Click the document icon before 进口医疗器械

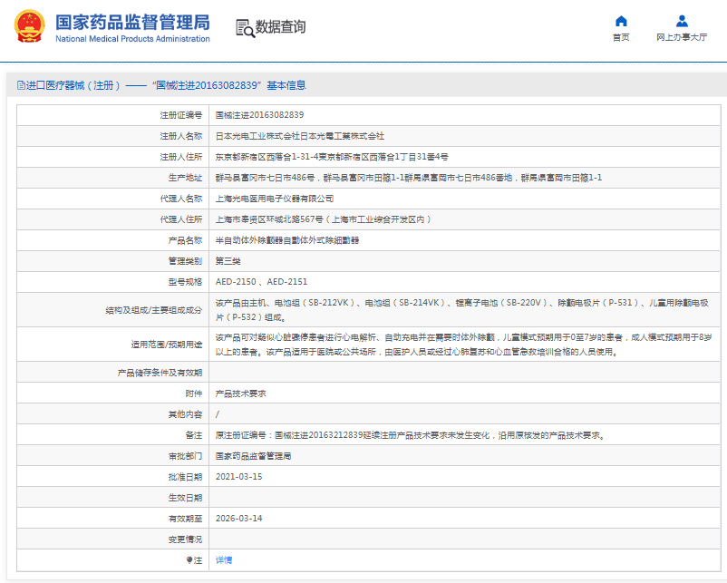(21, 85)
